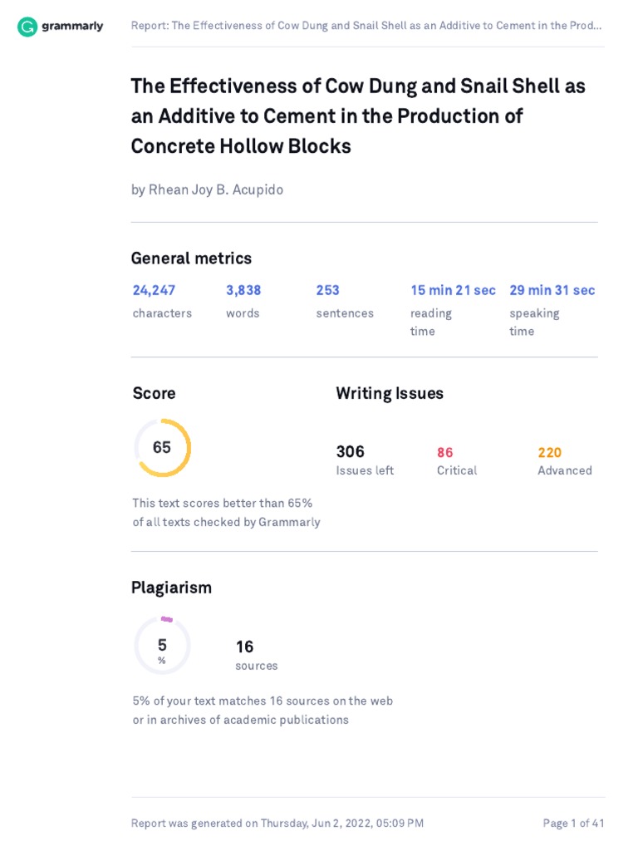Click the Plagiarism section heading
The image size is (638, 851).
[171, 588]
